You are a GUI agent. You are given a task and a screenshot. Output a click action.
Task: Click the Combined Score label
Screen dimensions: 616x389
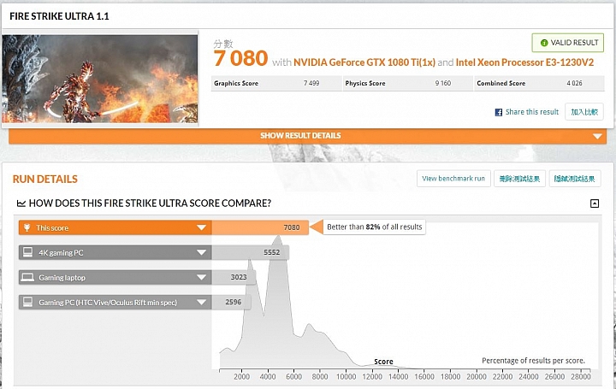500,83
